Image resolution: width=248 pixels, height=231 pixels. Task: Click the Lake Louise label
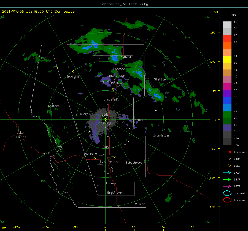coord(21,135)
